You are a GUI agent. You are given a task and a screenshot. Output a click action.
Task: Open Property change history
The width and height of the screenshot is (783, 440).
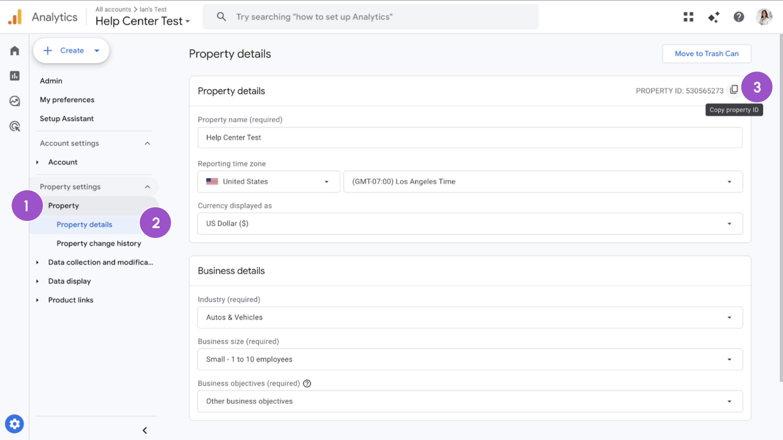point(99,243)
